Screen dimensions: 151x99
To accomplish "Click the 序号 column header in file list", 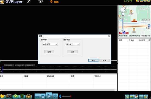I will pyautogui.click(x=121, y=40).
